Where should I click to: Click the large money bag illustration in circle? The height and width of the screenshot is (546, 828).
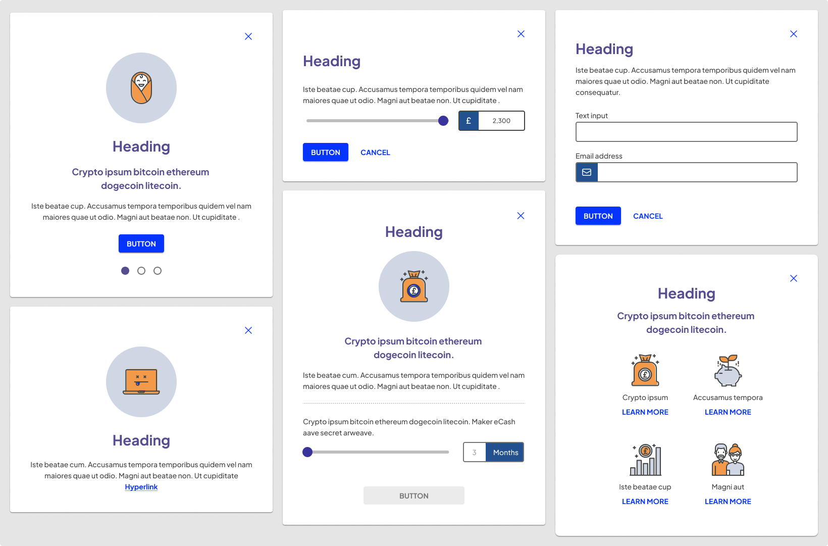coord(414,286)
